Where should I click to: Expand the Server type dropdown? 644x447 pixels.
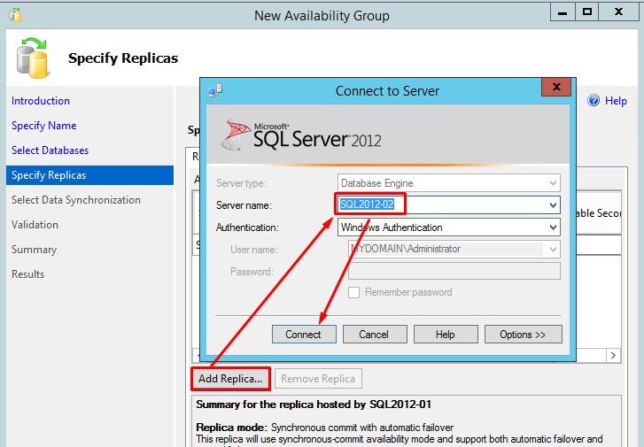553,183
